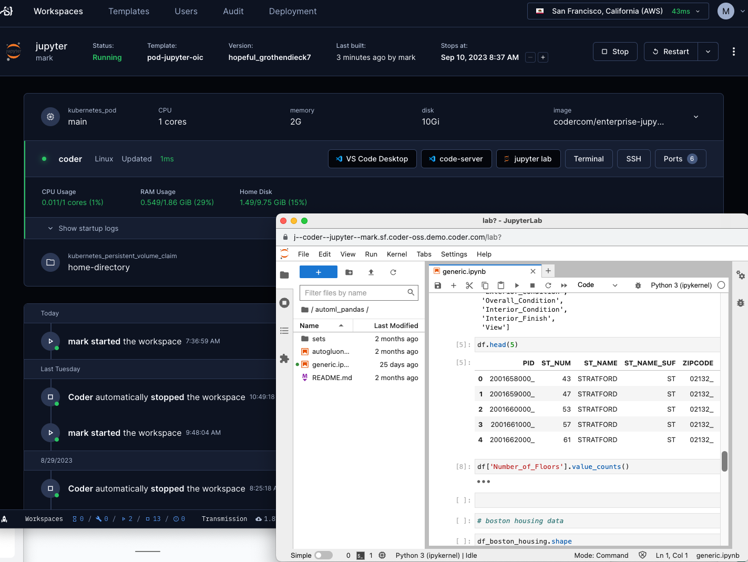The height and width of the screenshot is (562, 748).
Task: Open the extension manager puzzle icon
Action: tap(284, 358)
